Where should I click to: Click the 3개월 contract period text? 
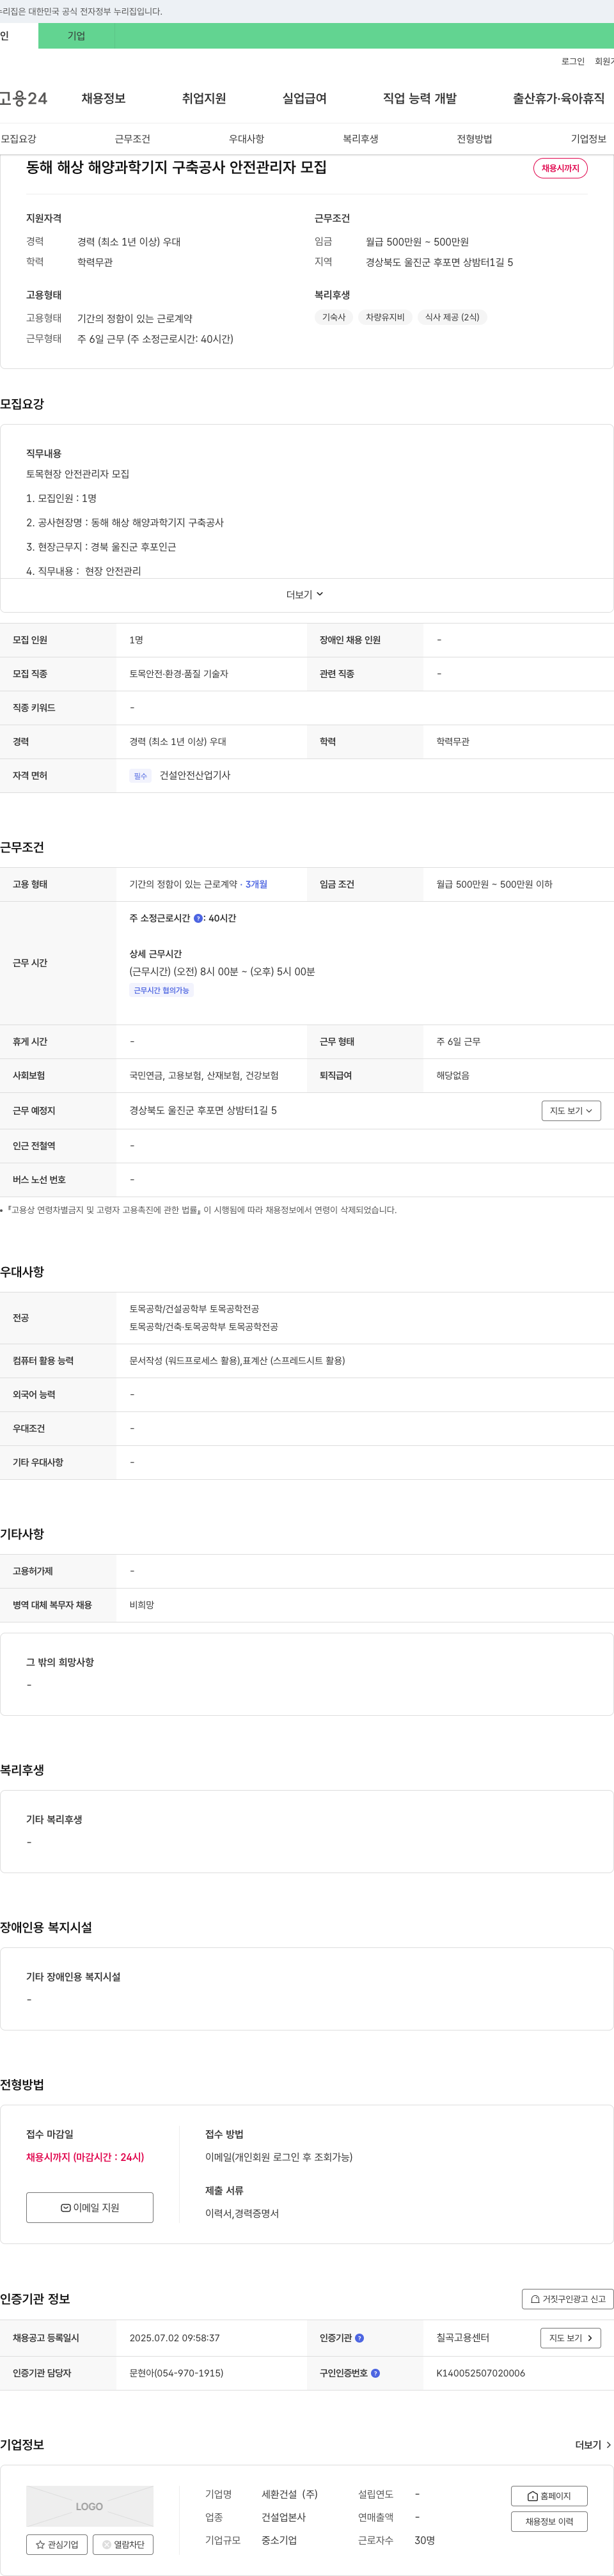point(256,884)
